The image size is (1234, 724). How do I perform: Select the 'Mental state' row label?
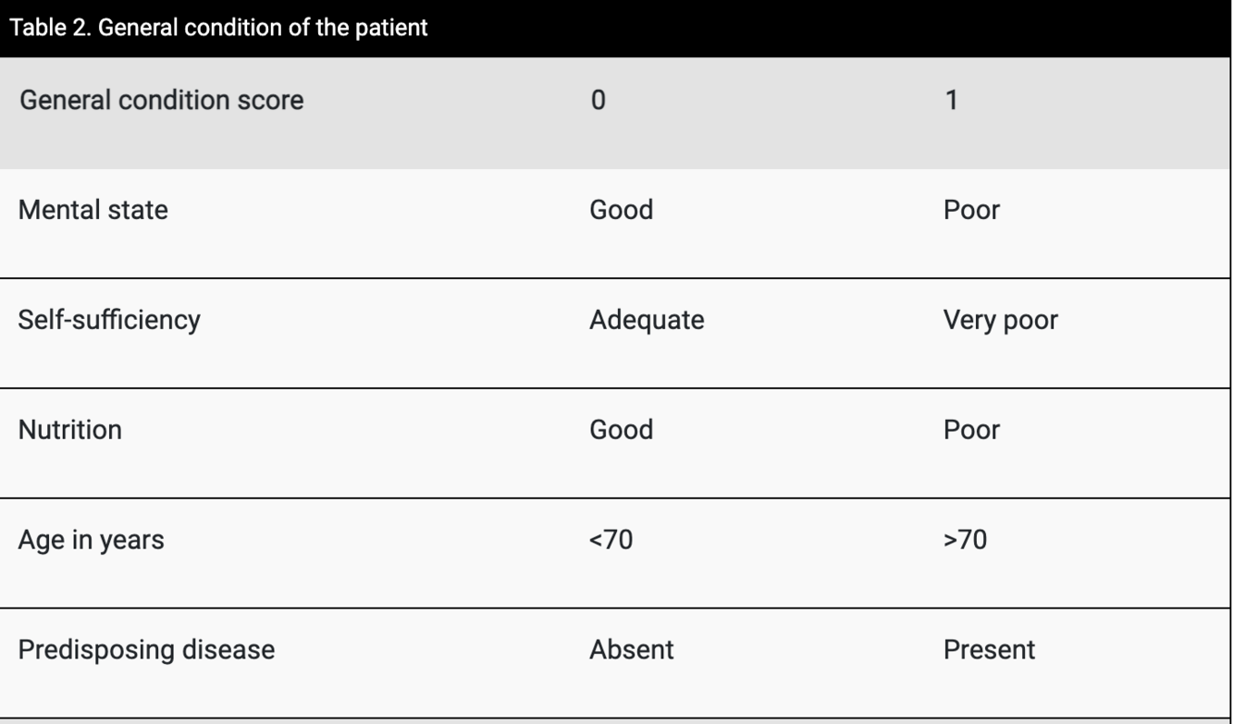pyautogui.click(x=93, y=210)
